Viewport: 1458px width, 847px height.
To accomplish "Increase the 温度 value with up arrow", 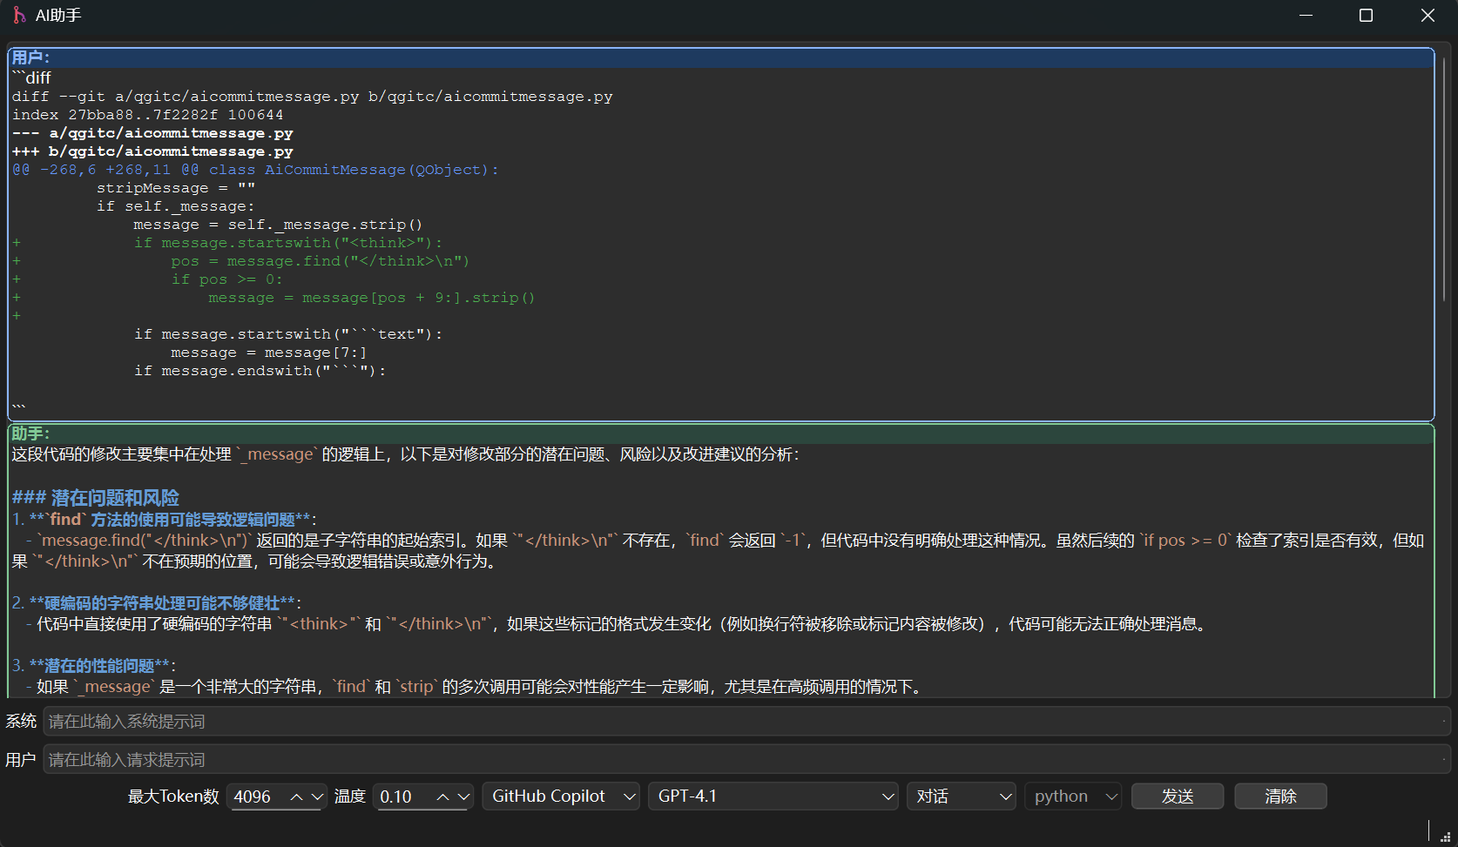I will coord(443,797).
